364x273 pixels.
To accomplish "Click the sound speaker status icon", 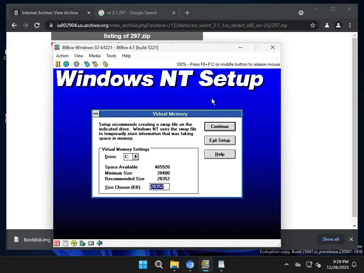I will coord(100,243).
